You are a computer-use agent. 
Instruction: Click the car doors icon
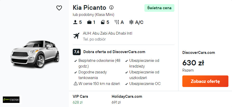(x=103, y=22)
